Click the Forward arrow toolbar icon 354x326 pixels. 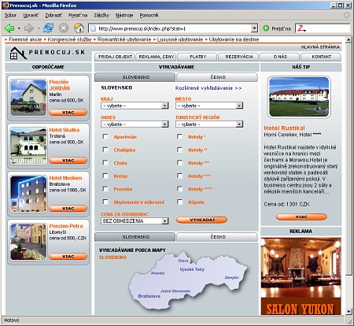[29, 28]
